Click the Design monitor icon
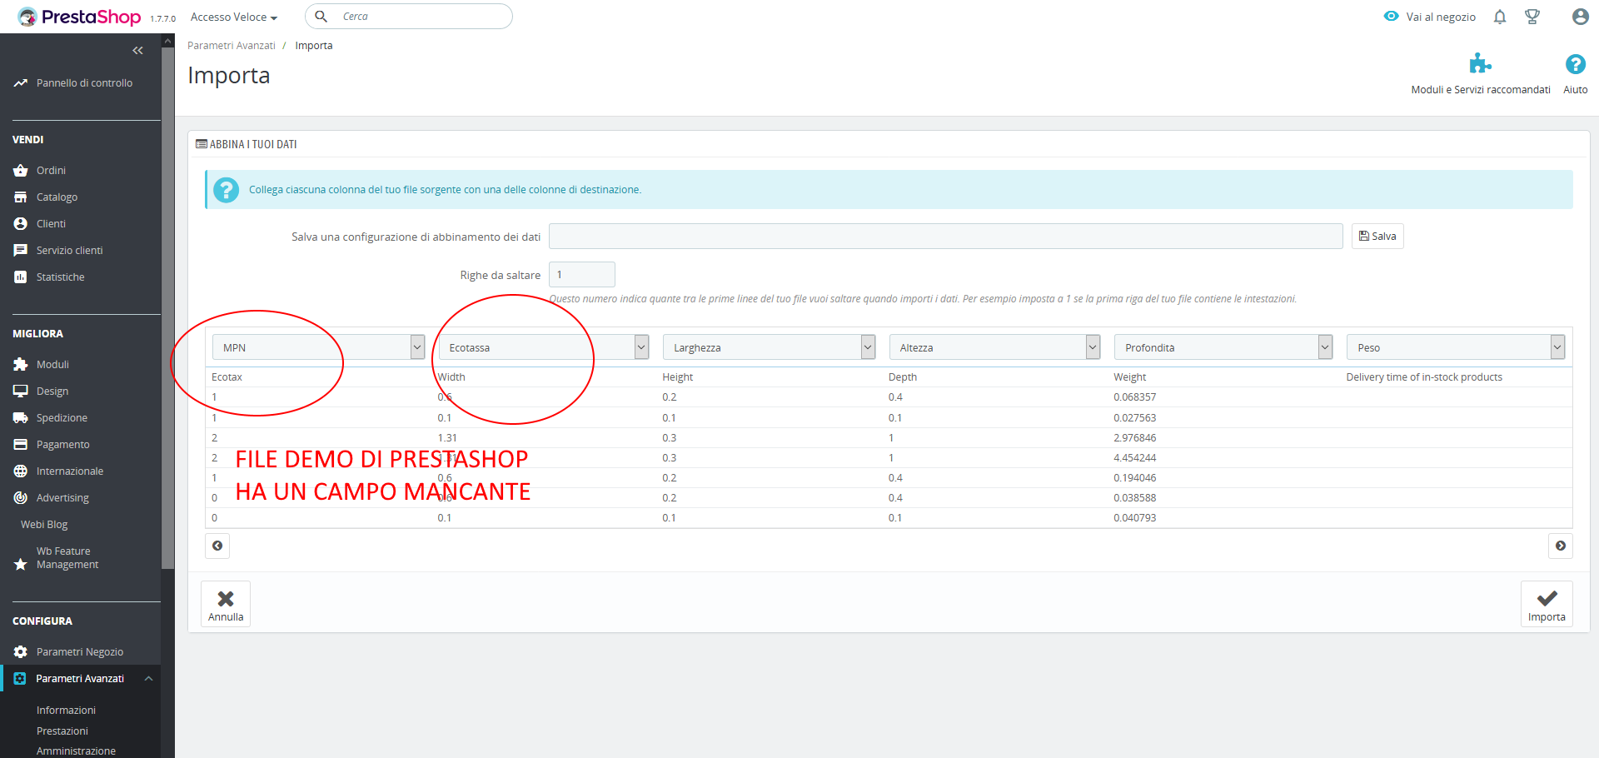The image size is (1599, 758). point(21,391)
